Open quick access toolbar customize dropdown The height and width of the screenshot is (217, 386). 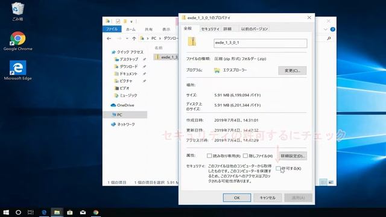tap(131, 22)
